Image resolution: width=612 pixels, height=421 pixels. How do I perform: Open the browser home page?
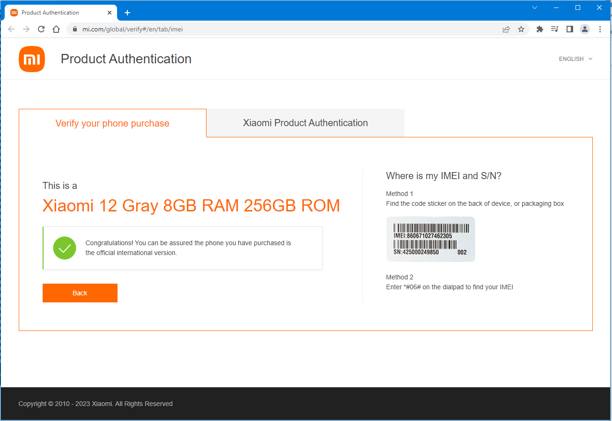point(56,29)
